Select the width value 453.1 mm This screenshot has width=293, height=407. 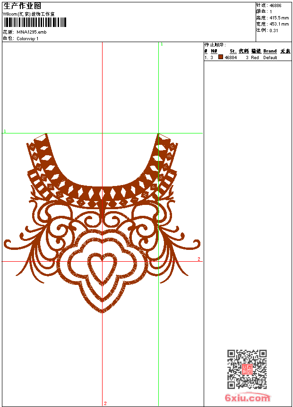click(x=279, y=24)
